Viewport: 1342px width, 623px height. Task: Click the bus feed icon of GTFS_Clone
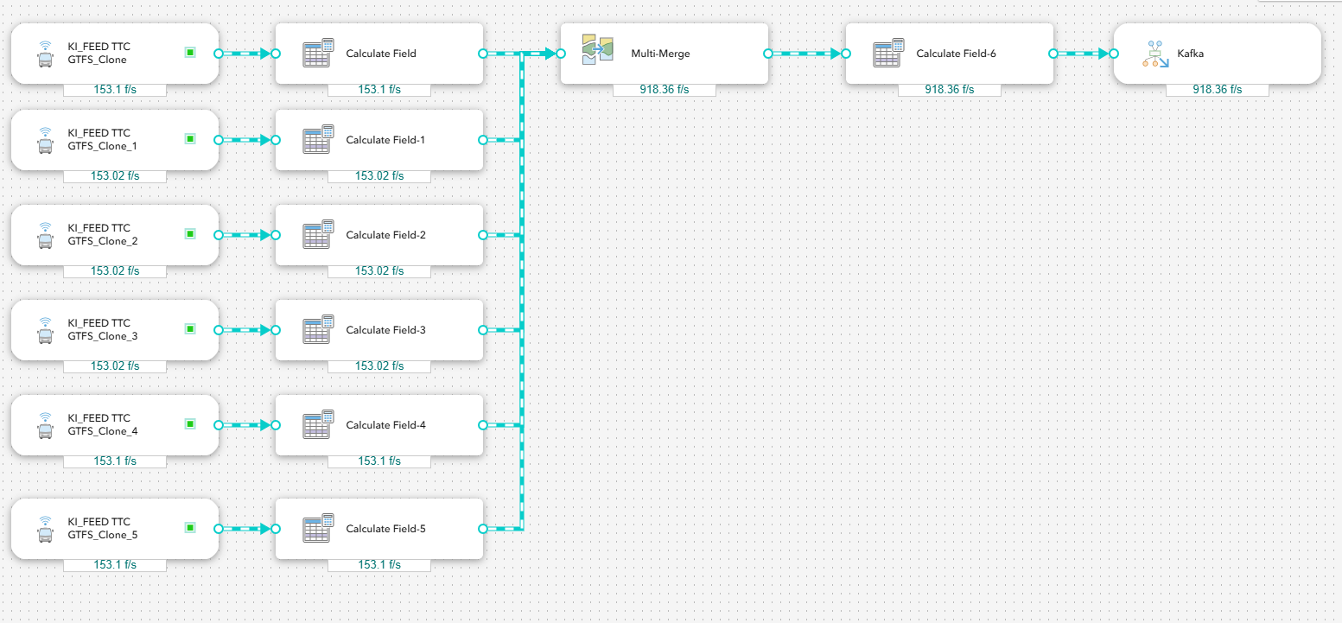tap(46, 54)
